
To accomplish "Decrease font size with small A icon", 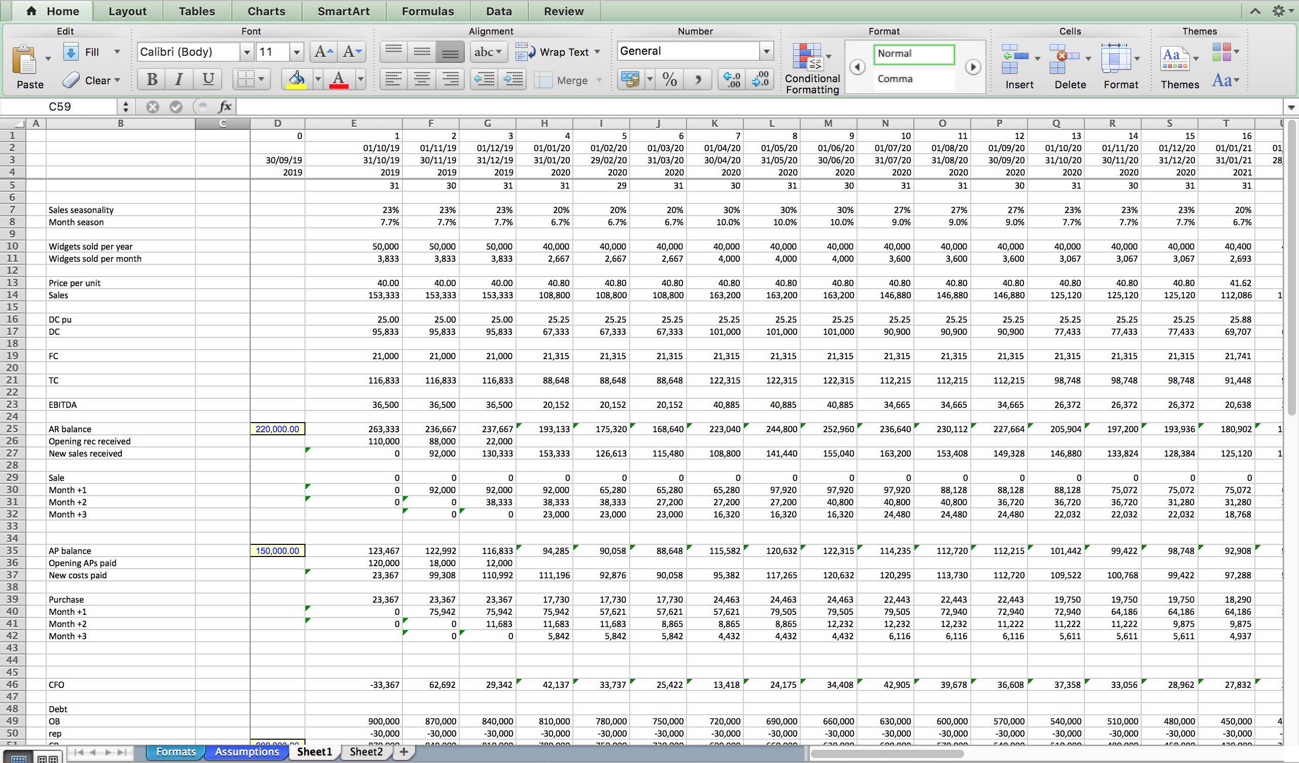I will coord(353,52).
